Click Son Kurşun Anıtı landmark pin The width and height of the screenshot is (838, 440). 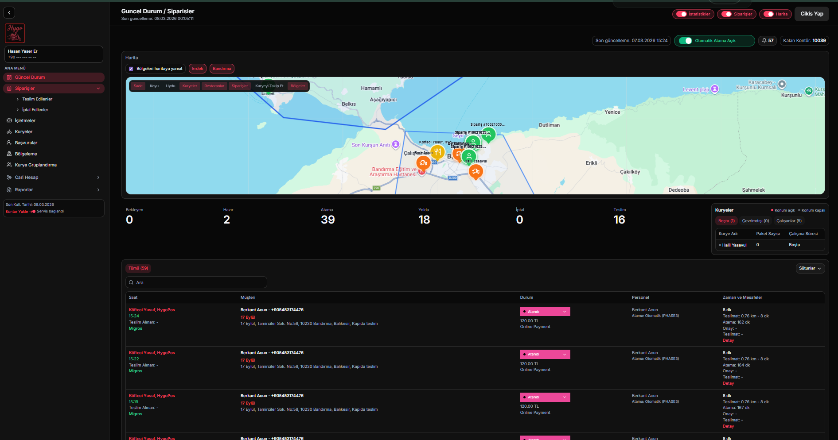(x=396, y=145)
